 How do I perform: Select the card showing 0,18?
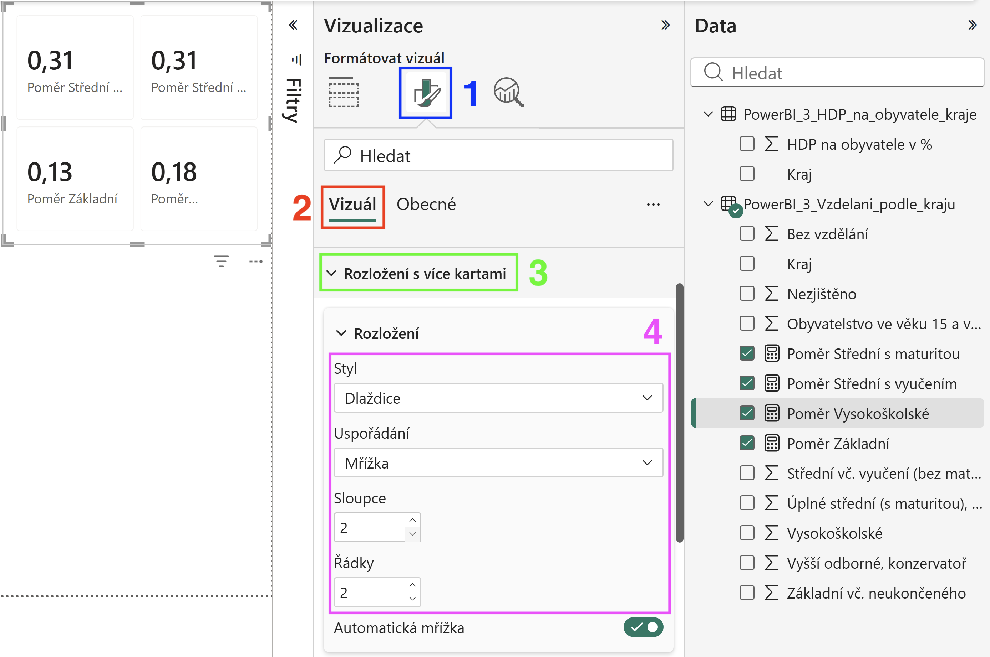click(199, 179)
